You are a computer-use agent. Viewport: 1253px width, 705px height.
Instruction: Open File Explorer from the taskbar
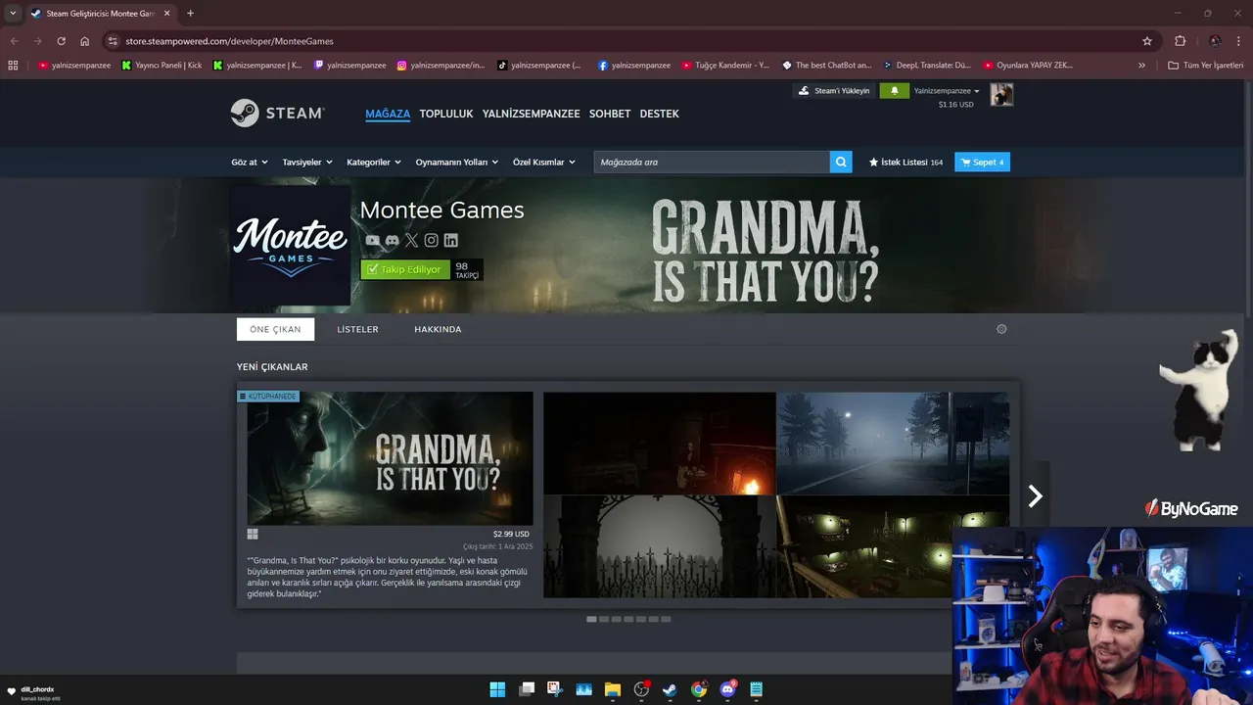coord(613,689)
